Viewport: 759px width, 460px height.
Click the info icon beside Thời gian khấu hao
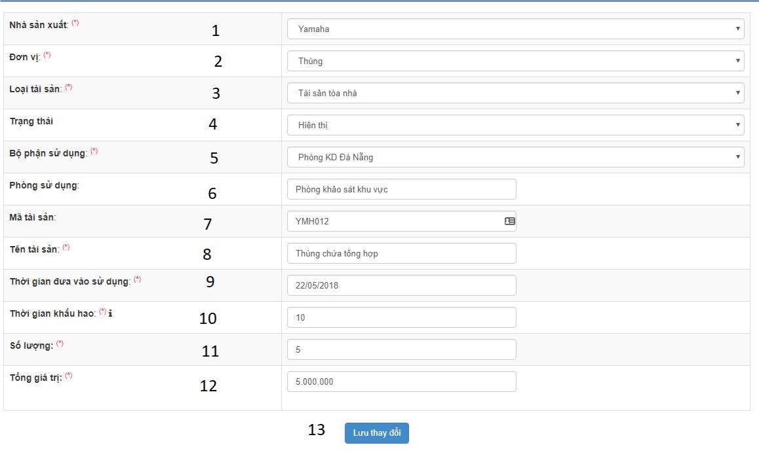pyautogui.click(x=111, y=313)
